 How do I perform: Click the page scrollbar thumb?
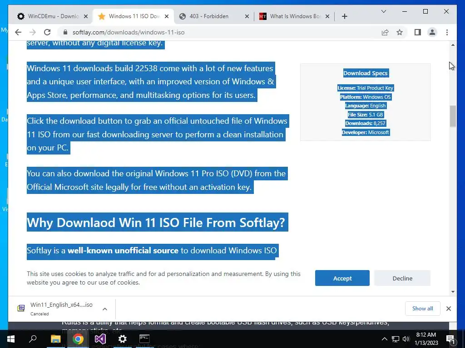(x=453, y=116)
